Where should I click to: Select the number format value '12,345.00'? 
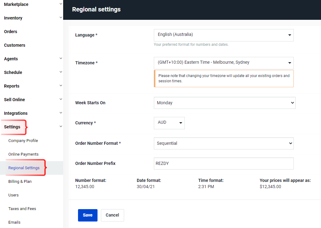(85, 187)
